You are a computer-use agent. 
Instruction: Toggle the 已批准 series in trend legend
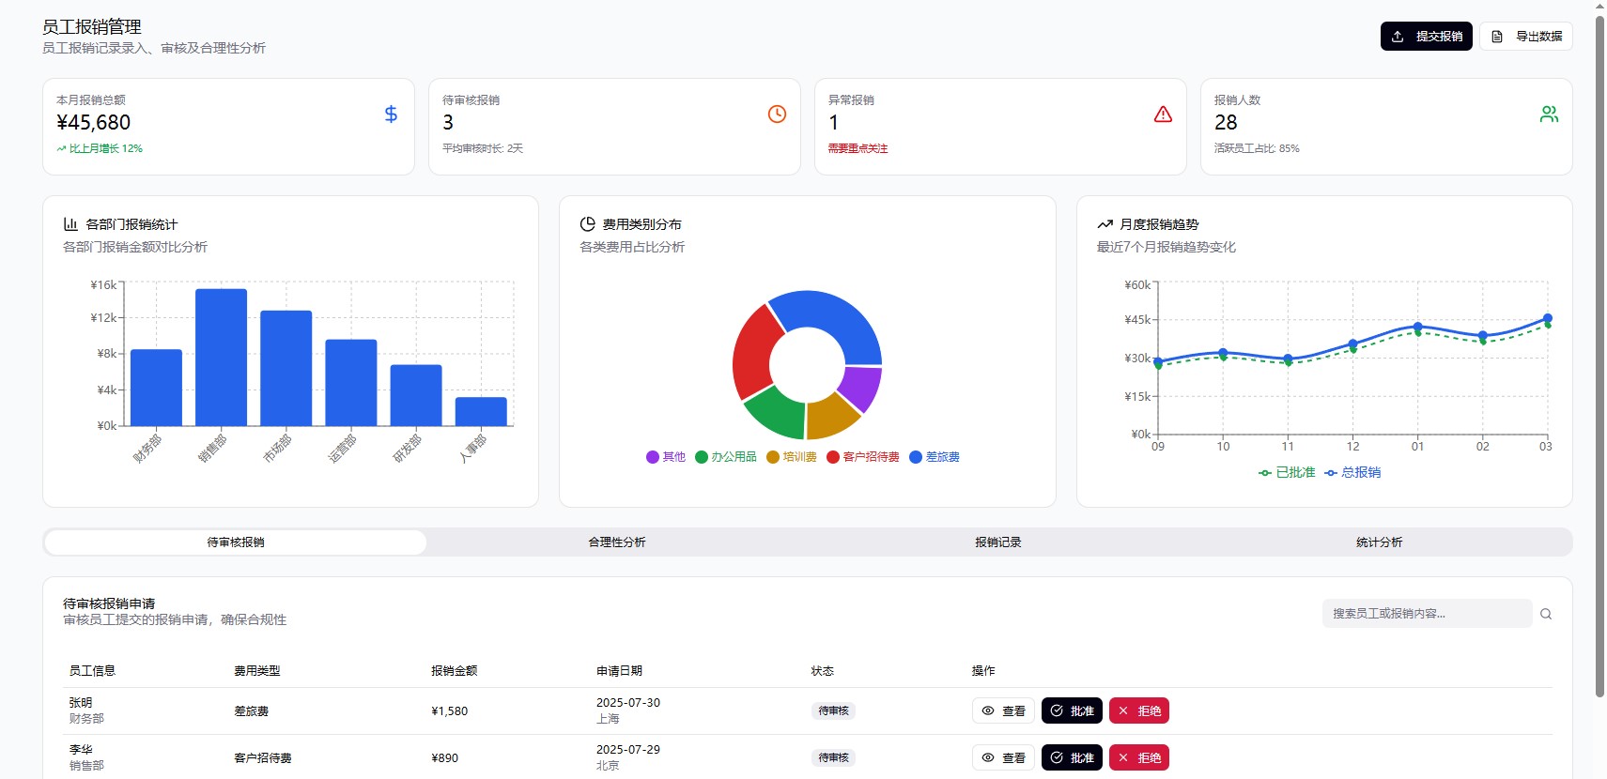click(1287, 473)
